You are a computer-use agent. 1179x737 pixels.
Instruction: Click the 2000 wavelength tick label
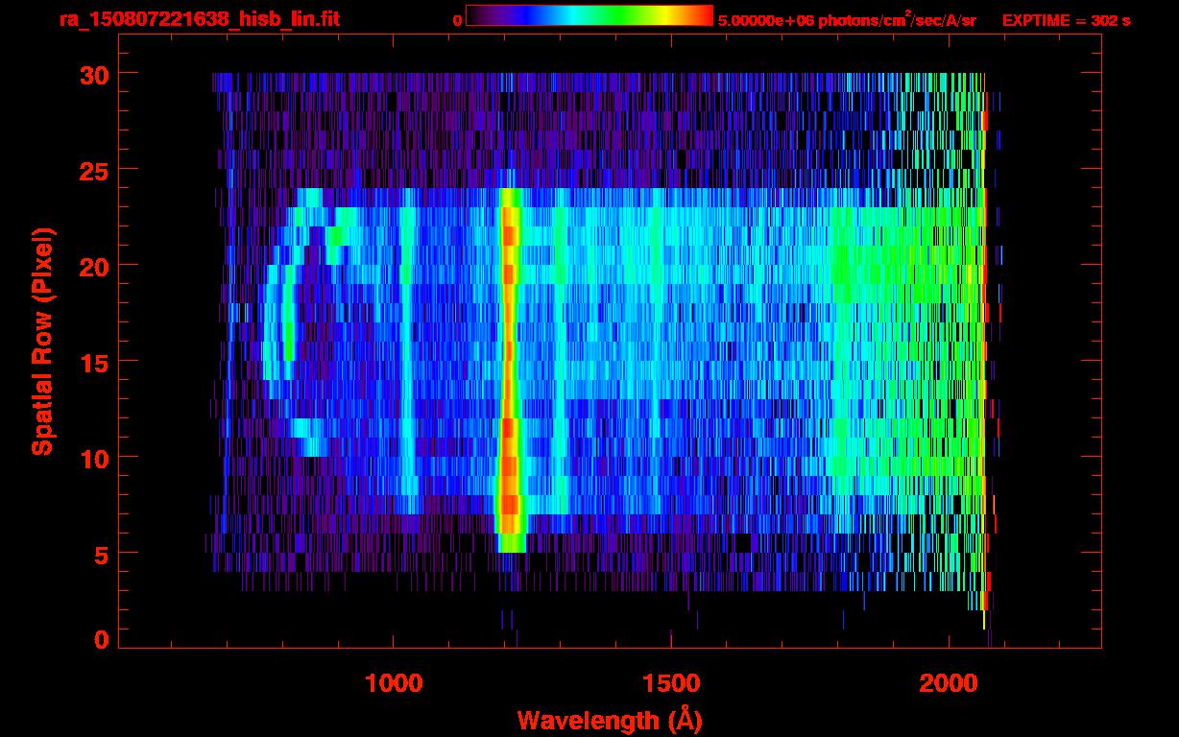pyautogui.click(x=950, y=682)
